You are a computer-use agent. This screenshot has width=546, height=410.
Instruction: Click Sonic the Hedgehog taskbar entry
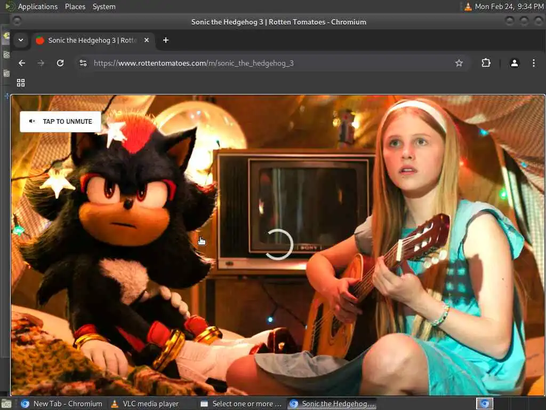point(333,404)
